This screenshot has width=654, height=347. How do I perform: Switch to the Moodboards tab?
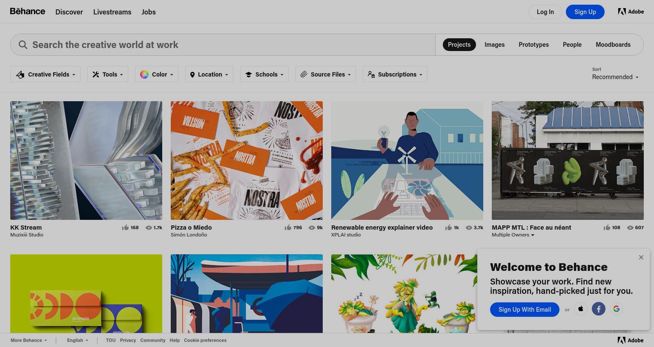[613, 45]
